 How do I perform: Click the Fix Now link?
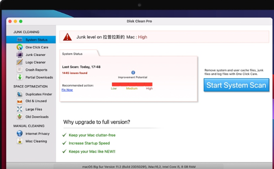click(x=67, y=90)
